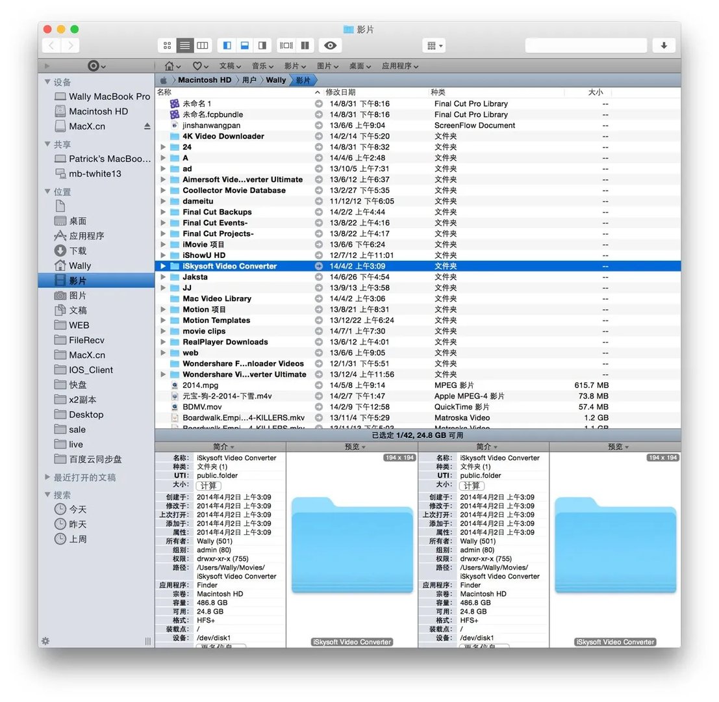This screenshot has width=719, height=702.
Task: Toggle dual-pane browser view
Action: point(305,45)
